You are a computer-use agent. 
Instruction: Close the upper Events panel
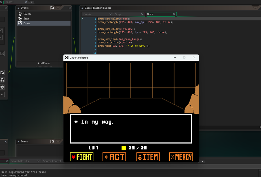coord(70,8)
